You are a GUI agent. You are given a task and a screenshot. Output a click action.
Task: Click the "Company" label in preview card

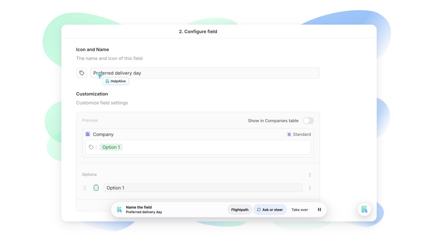(x=103, y=134)
